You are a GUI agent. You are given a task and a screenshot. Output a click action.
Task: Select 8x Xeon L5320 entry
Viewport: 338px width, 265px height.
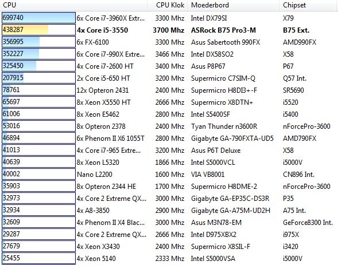click(98, 163)
